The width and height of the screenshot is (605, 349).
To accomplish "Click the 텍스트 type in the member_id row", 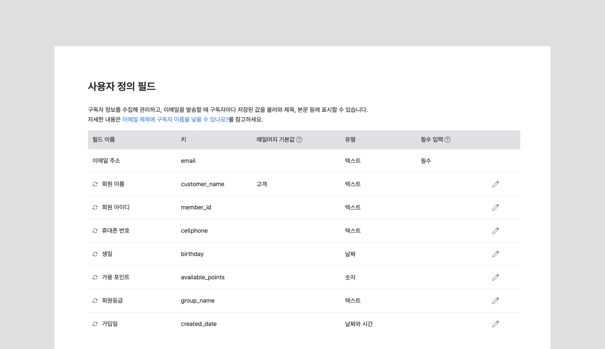I will point(353,207).
